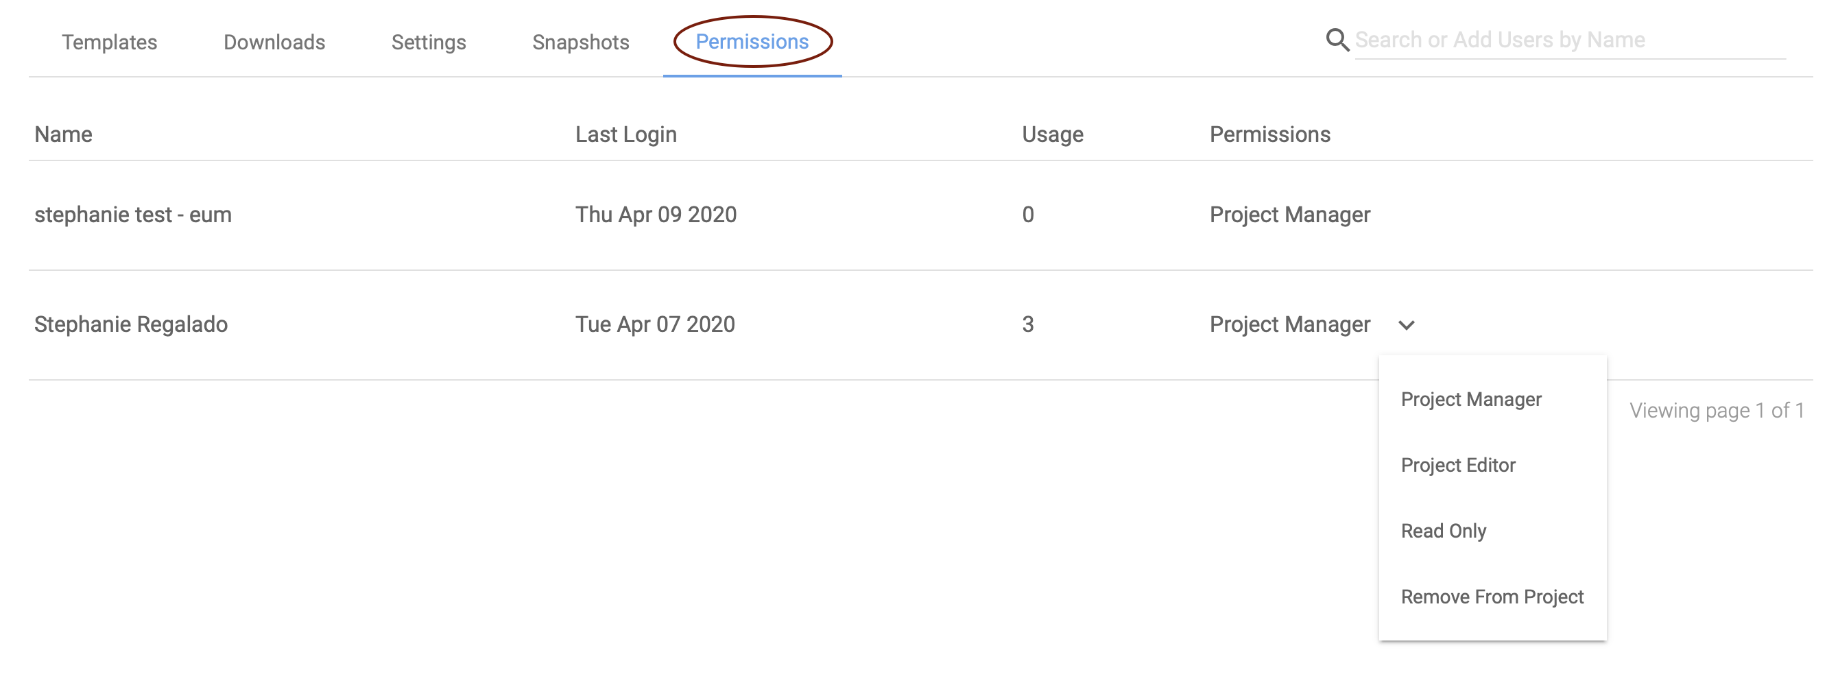Select the Permissions tab
The image size is (1827, 683).
tap(752, 42)
